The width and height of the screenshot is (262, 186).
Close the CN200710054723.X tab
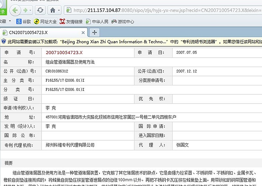tap(83, 33)
